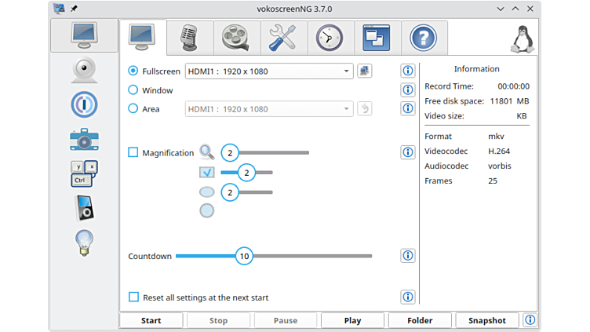This screenshot has width=590, height=332.
Task: Expand the Area HDMI1 display dropdown
Action: (268, 109)
